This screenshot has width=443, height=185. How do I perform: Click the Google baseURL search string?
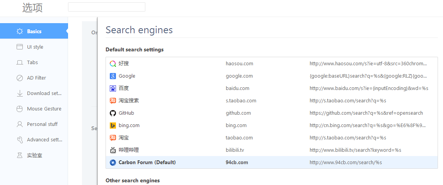(x=368, y=76)
